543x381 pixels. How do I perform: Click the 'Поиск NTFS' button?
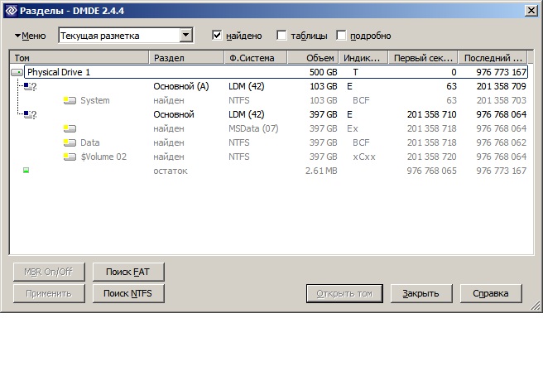coord(127,293)
